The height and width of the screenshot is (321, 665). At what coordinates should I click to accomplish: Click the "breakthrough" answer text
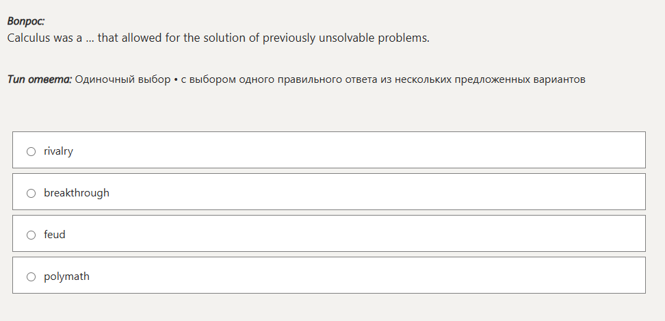coord(77,193)
